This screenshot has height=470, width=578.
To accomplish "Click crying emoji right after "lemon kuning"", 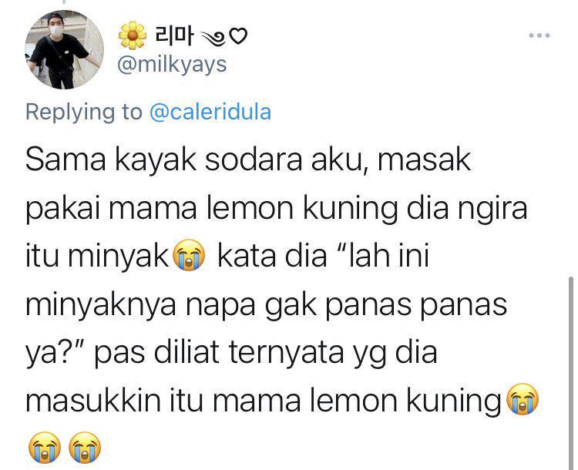I will (522, 399).
